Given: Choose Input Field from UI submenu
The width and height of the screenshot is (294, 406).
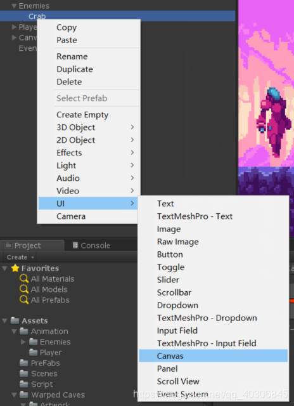Looking at the screenshot, I should 214,331.
